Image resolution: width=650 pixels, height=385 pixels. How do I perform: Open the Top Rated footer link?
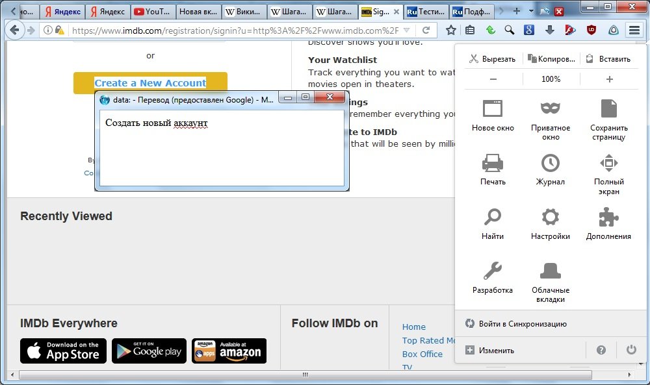tap(428, 340)
